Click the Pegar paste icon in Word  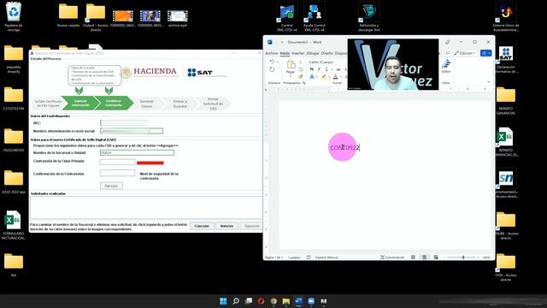click(291, 65)
